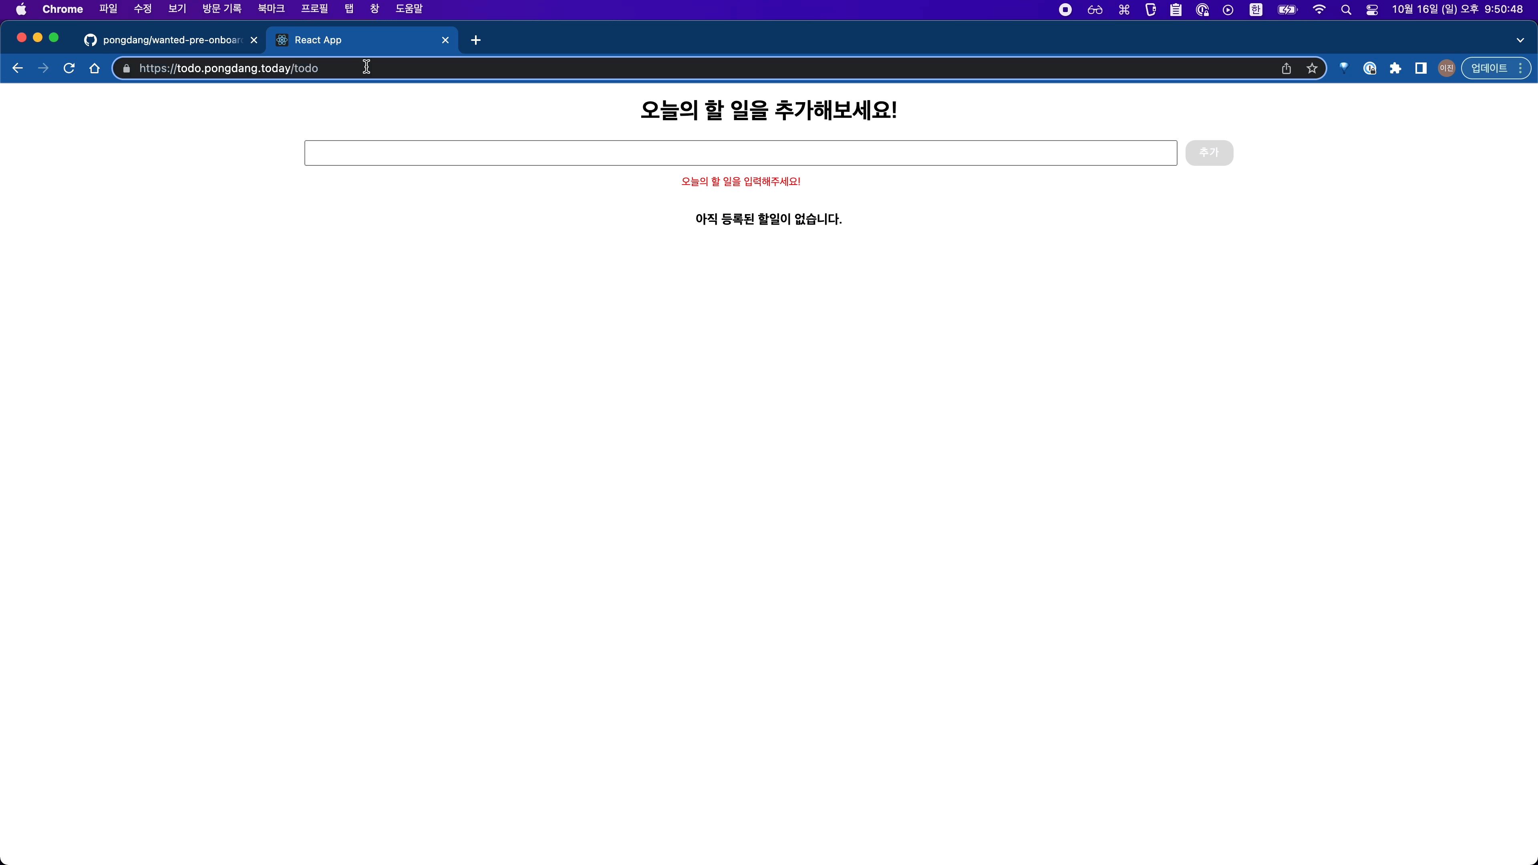
Task: Open macOS Spotlight search icon
Action: click(1346, 10)
